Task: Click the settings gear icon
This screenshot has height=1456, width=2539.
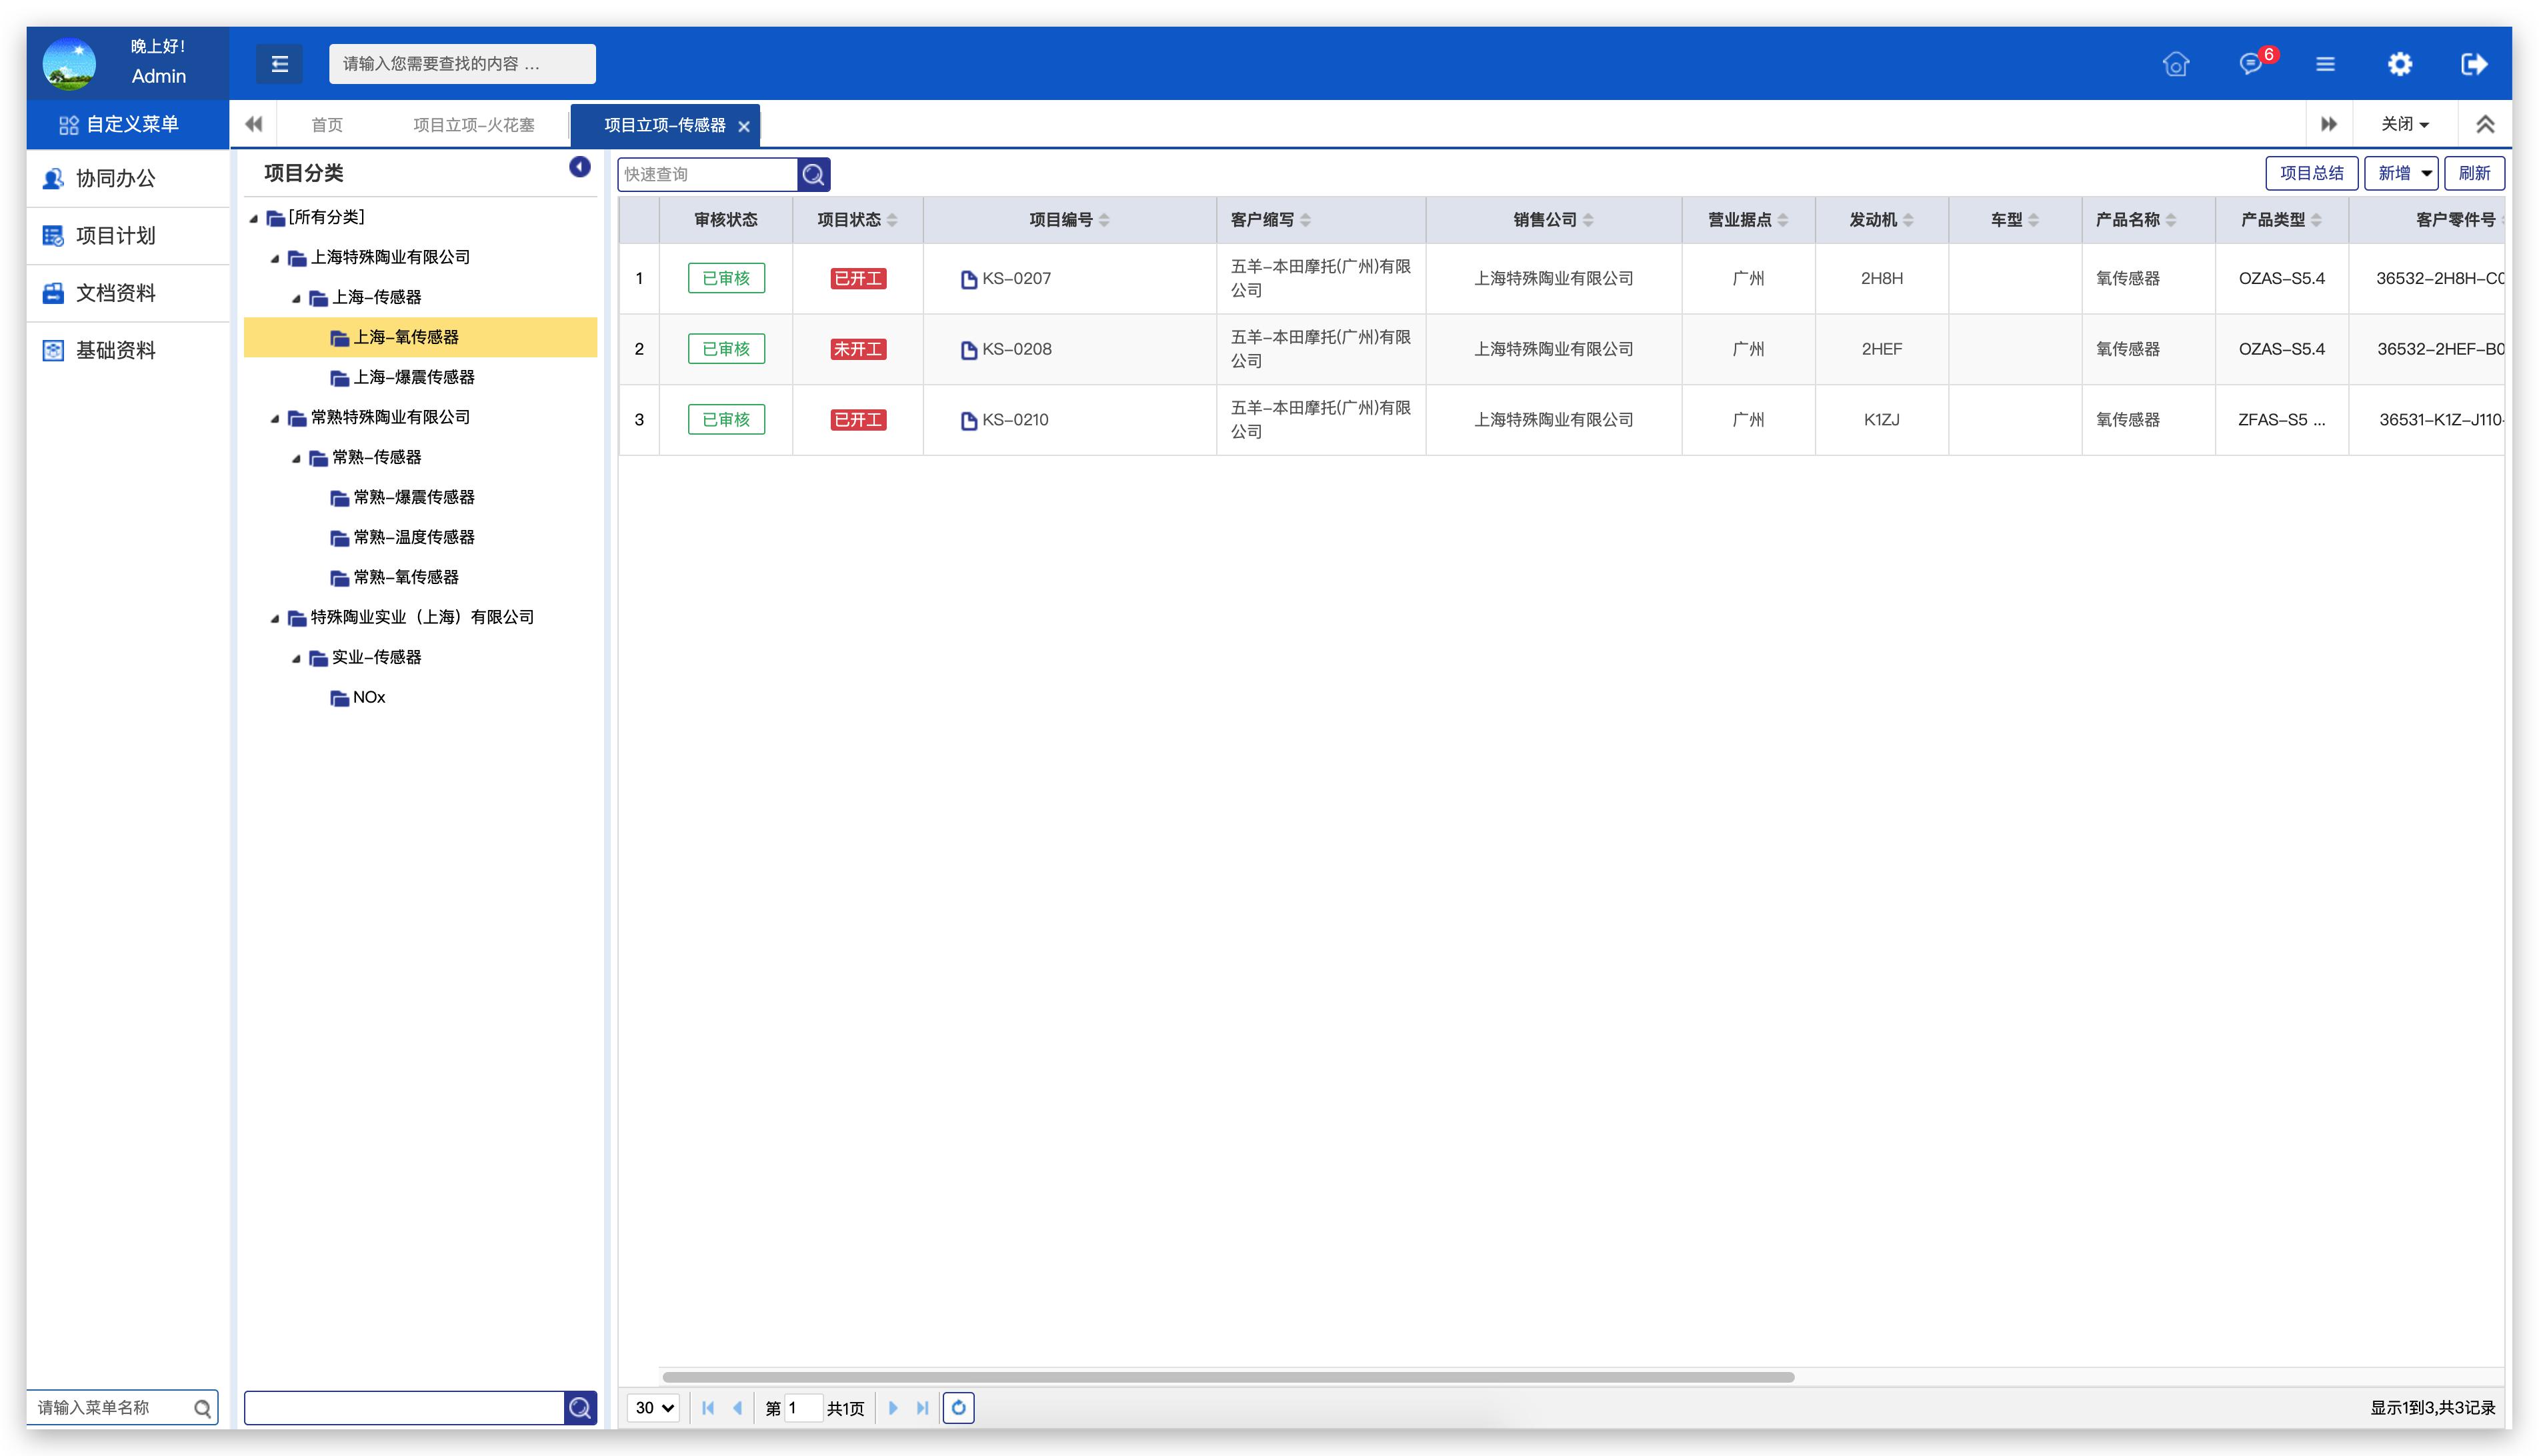Action: point(2399,64)
